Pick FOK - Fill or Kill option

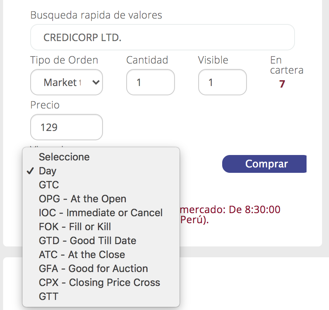101,227
